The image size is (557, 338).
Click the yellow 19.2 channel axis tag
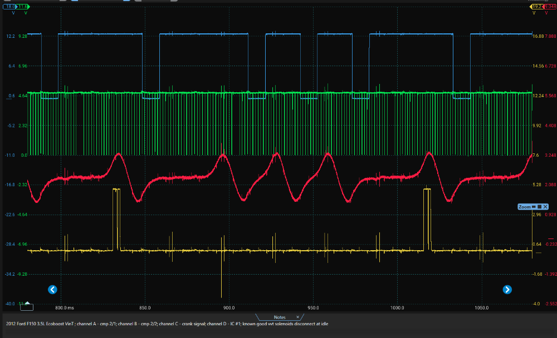click(536, 6)
